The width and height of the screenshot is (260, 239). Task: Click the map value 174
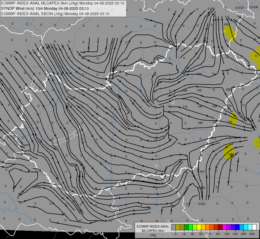[229, 106]
